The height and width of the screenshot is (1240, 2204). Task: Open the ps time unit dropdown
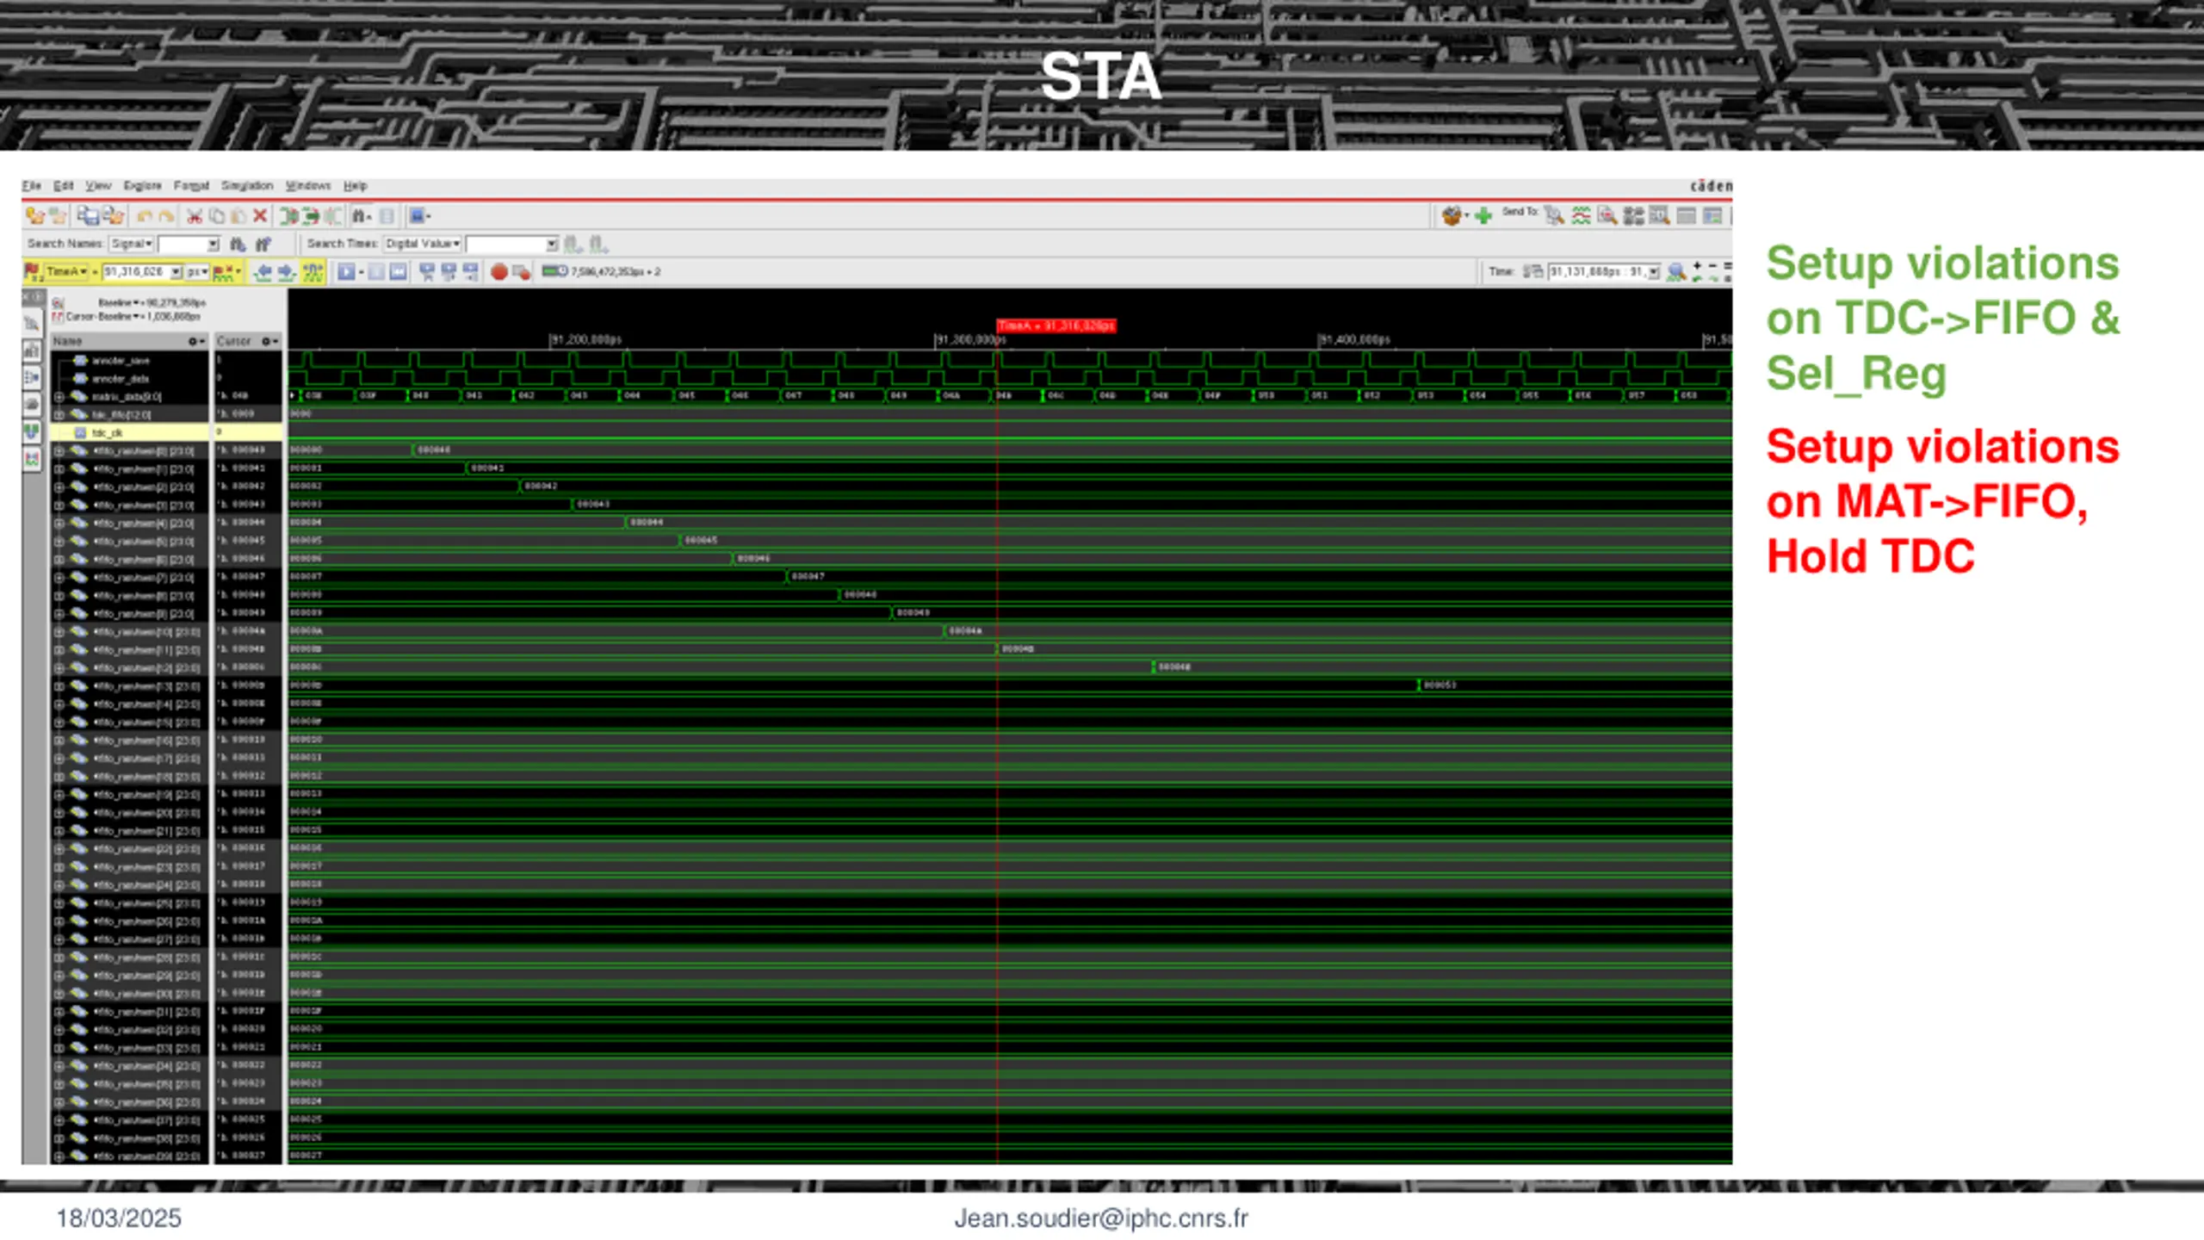tap(198, 272)
